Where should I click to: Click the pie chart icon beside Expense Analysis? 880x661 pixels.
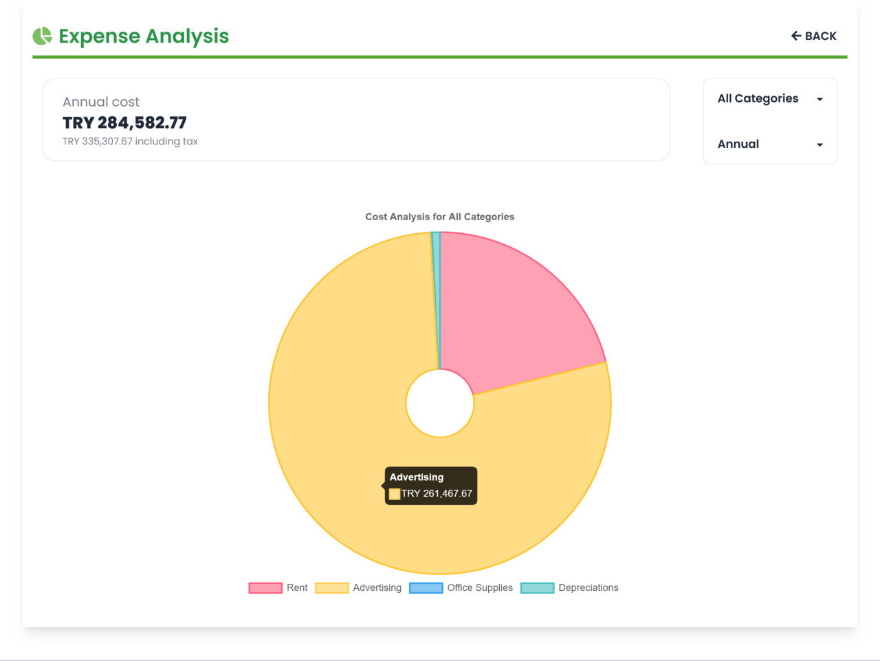[42, 36]
